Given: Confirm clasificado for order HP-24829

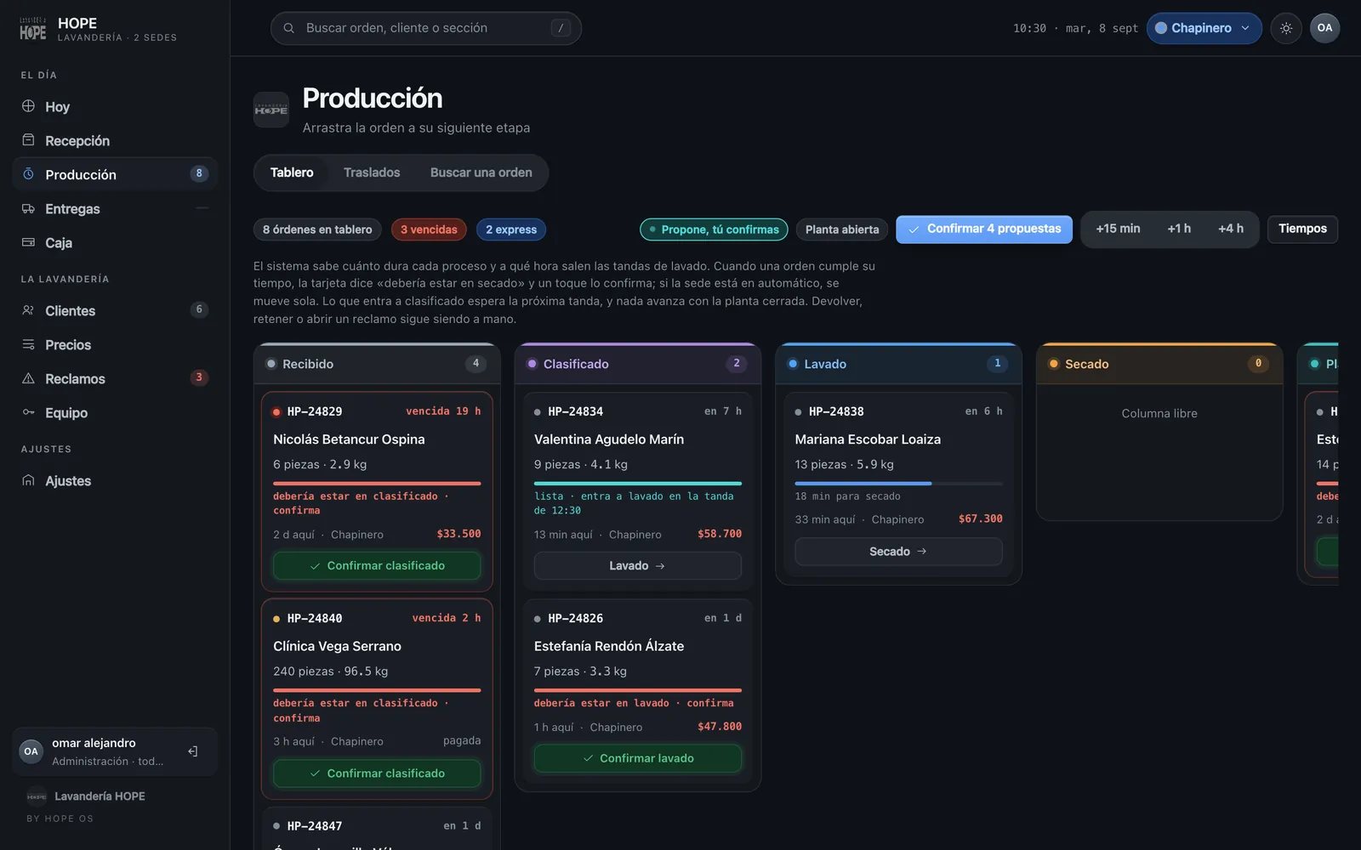Looking at the screenshot, I should click(x=377, y=566).
